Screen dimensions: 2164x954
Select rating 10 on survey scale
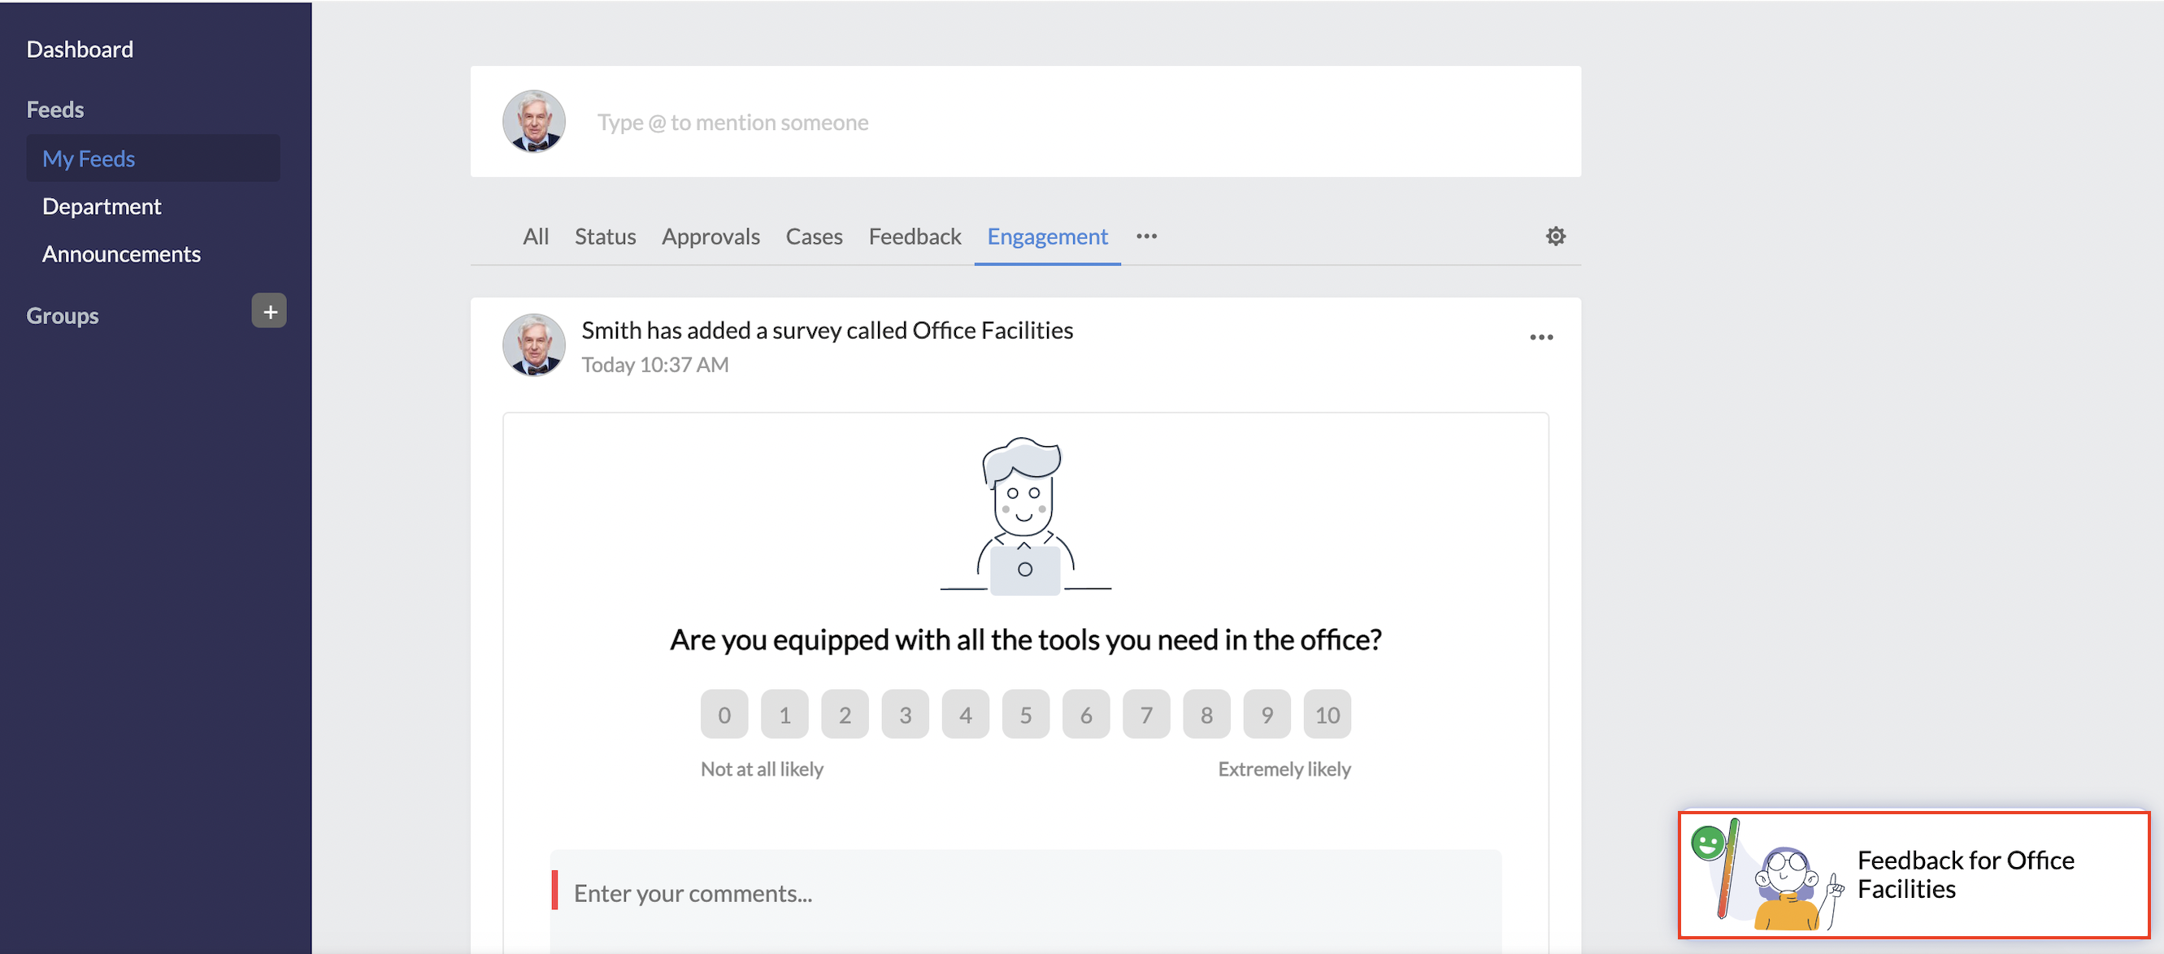pos(1327,714)
